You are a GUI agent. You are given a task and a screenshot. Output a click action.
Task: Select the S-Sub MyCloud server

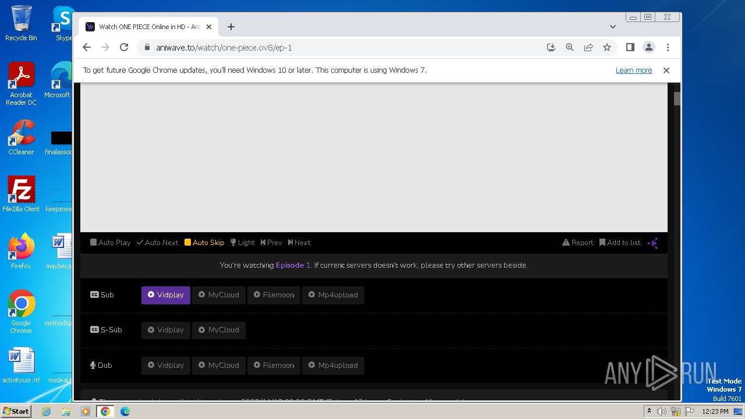tap(219, 330)
